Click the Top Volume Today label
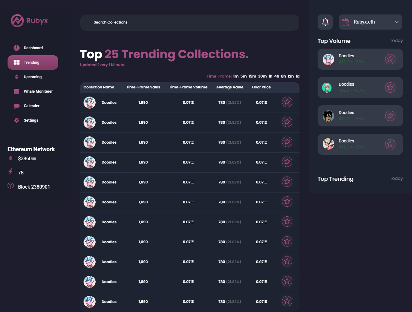Viewport: 412px width, 312px height. 396,40
